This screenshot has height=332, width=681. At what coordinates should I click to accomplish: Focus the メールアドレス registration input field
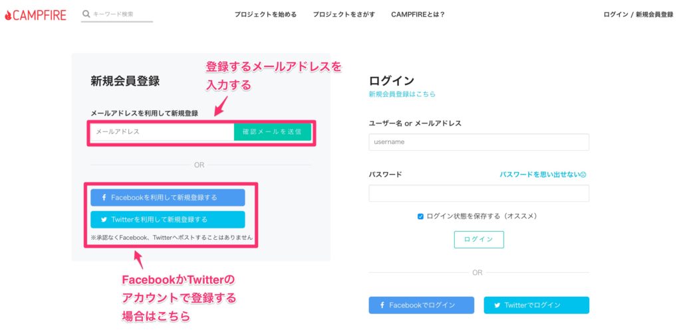162,131
